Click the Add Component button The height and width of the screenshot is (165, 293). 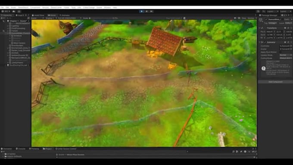(x=275, y=82)
